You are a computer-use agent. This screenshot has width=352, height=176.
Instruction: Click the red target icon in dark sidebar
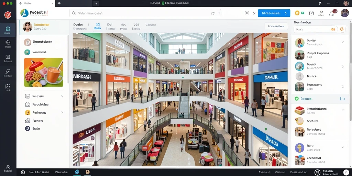pos(8,15)
